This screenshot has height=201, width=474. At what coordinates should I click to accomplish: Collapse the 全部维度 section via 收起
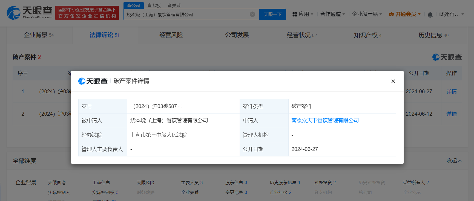tap(454, 161)
